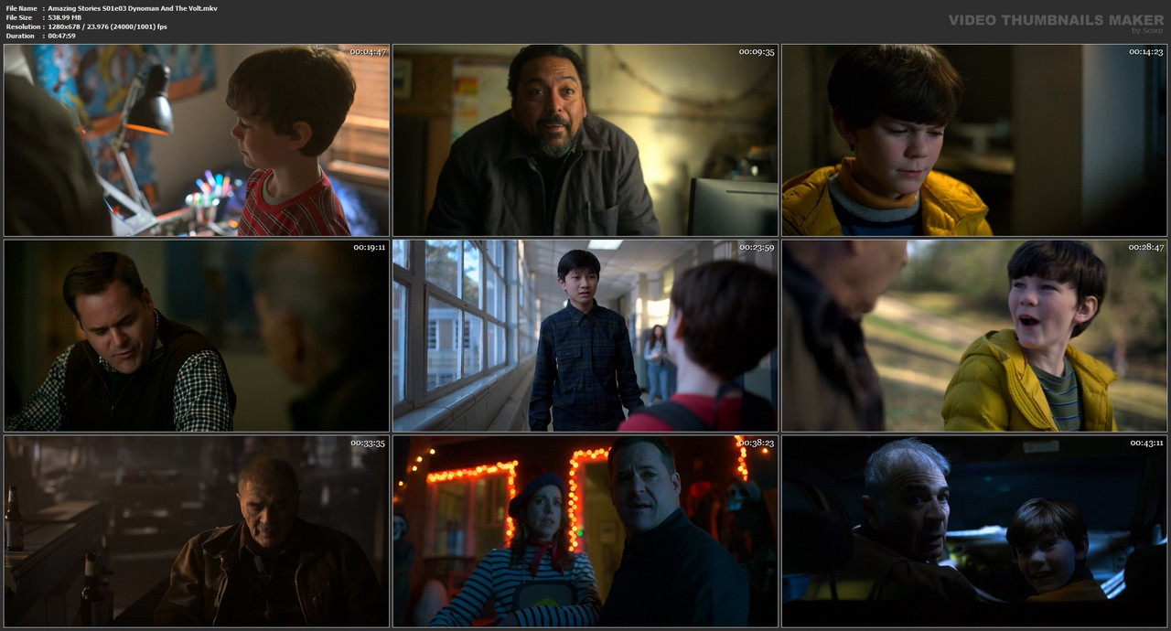The height and width of the screenshot is (631, 1171).
Task: Click the Duration label
Action: pyautogui.click(x=20, y=36)
